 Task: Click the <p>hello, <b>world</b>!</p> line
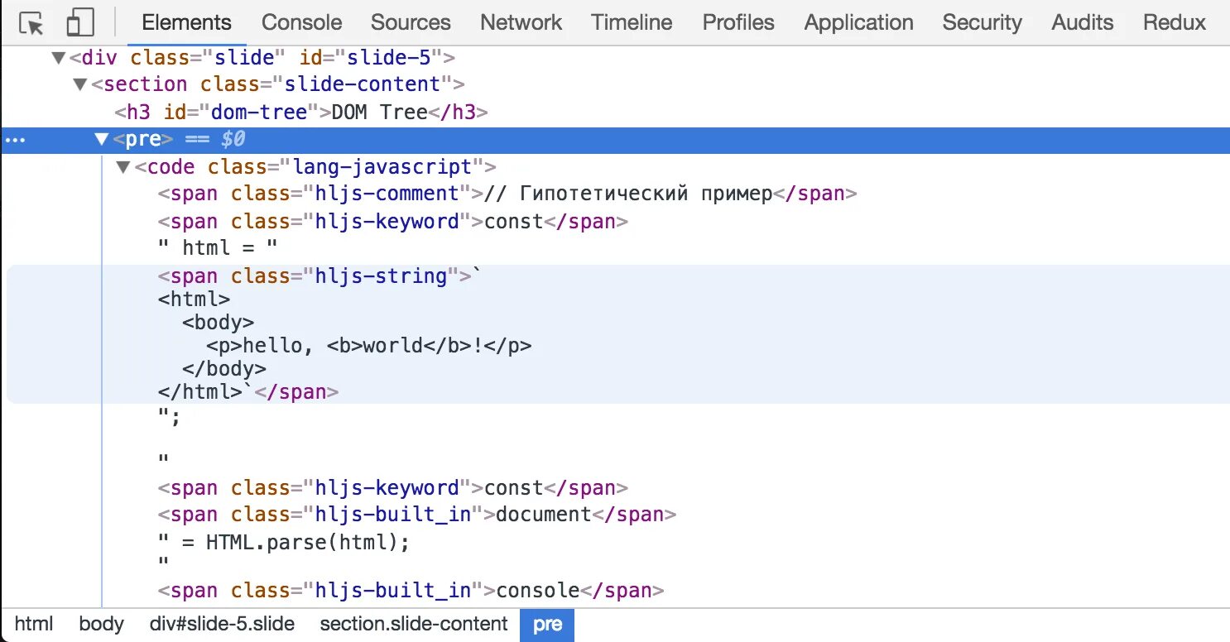pos(369,346)
